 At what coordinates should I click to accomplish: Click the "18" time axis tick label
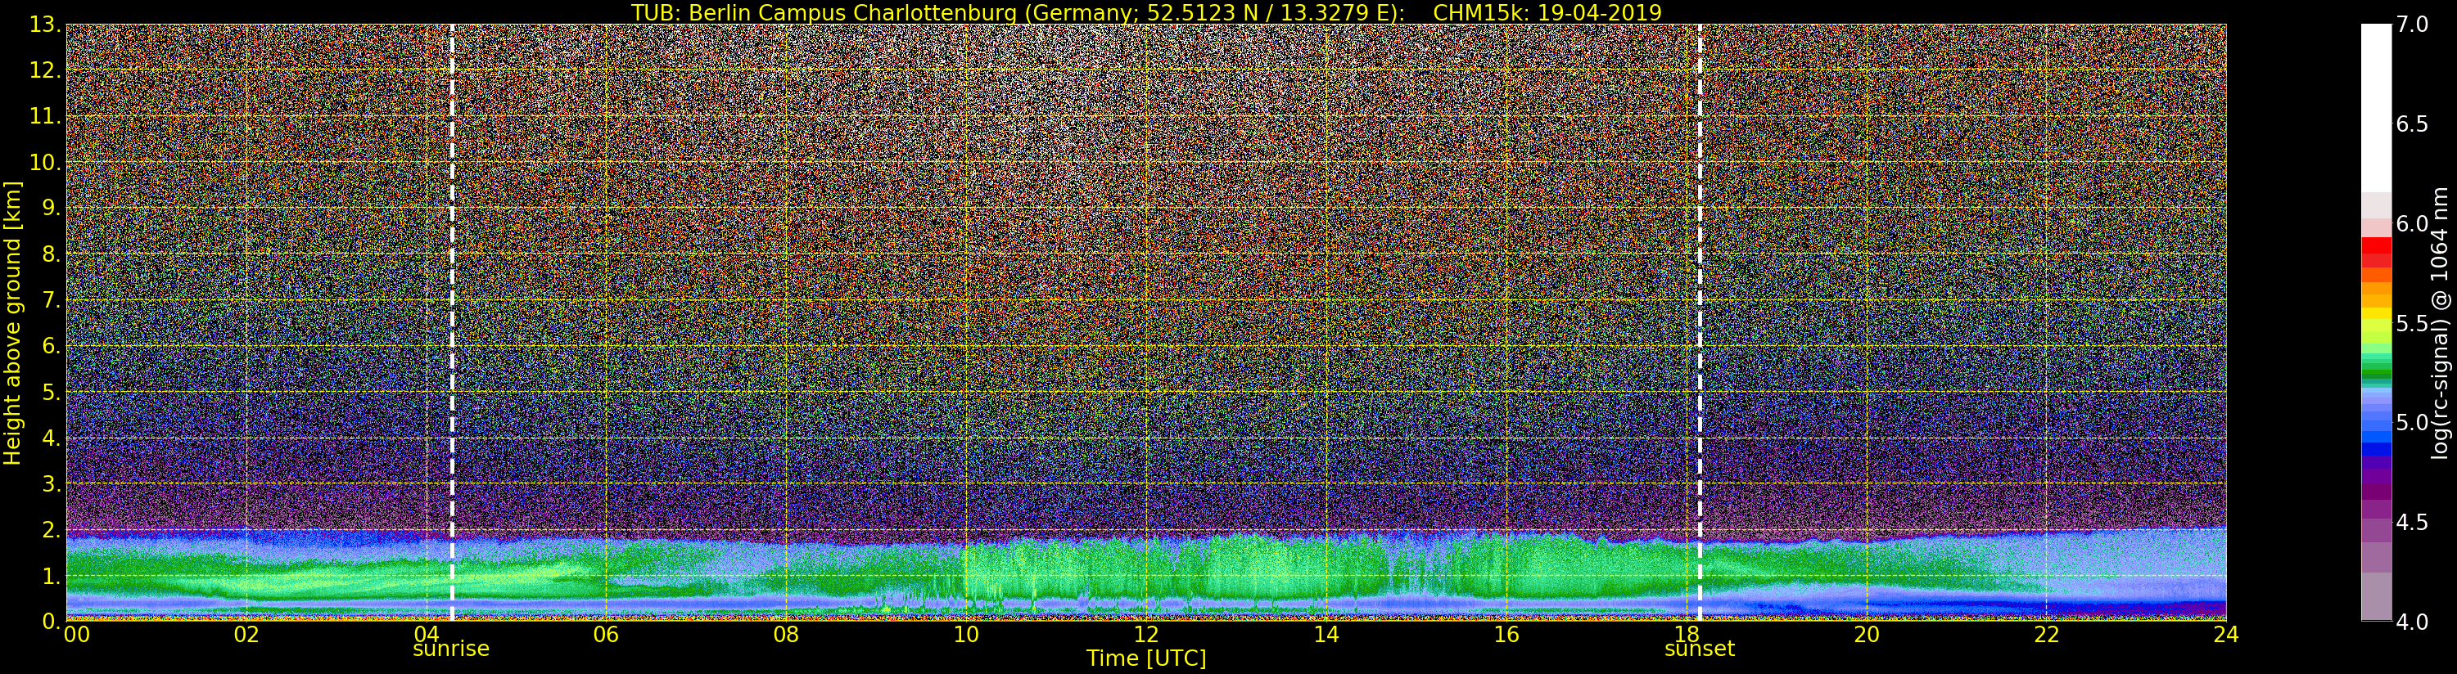[x=1687, y=634]
